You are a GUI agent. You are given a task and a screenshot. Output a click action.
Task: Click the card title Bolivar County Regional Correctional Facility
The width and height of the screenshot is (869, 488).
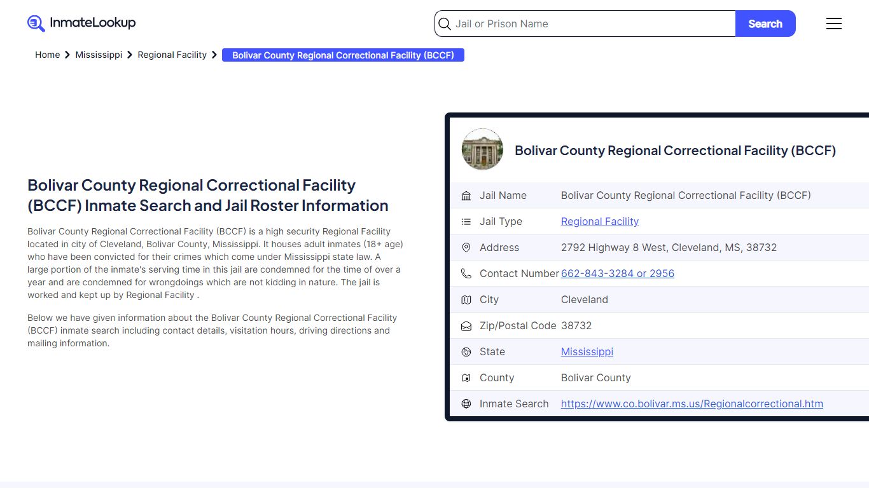click(x=675, y=151)
